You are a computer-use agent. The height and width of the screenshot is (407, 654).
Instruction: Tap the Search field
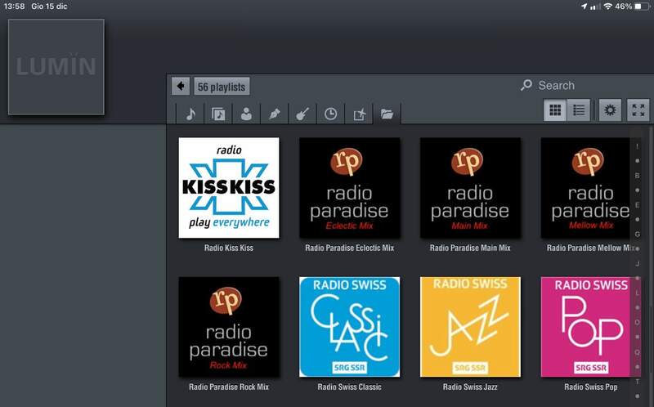556,85
